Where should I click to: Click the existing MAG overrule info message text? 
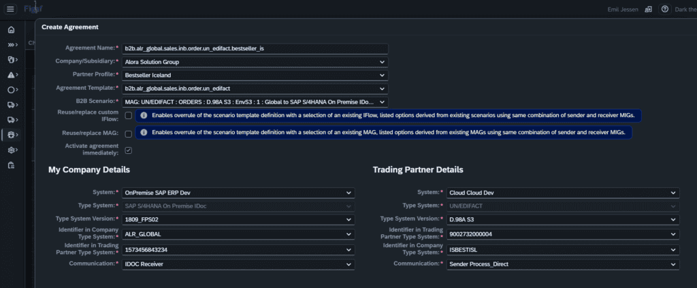pos(389,133)
